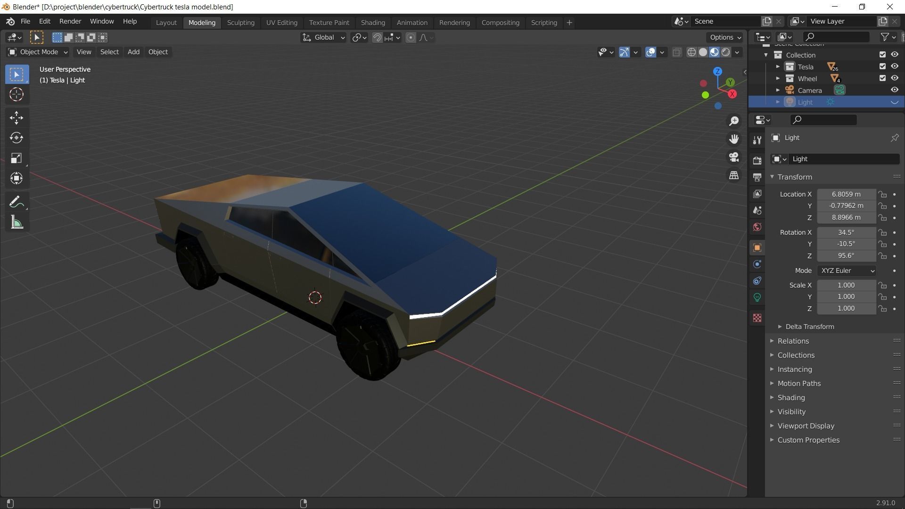Screen dimensions: 905x509
Task: Switch to Sculpting workspace tab
Action: coord(240,23)
